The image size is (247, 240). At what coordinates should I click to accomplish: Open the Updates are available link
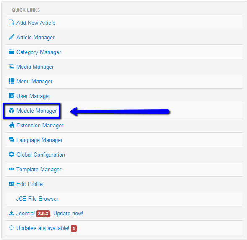43,228
